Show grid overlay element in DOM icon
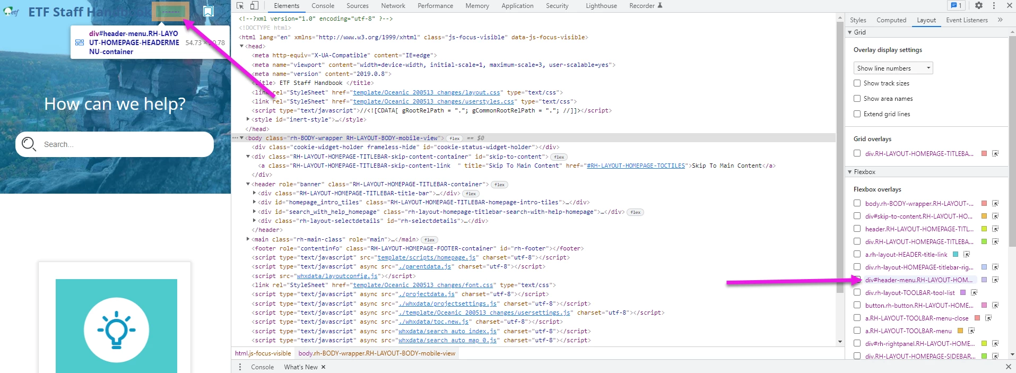Image resolution: width=1016 pixels, height=373 pixels. [995, 153]
